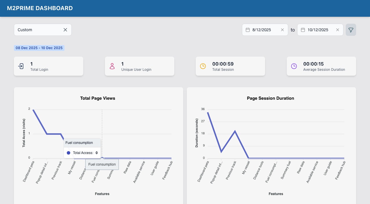Click the Total Page Views chart title

click(x=98, y=98)
